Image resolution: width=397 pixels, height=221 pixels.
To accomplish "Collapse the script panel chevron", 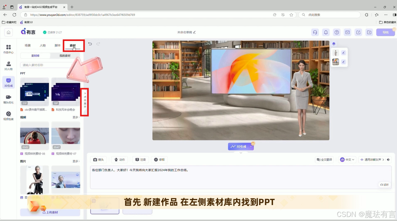I will [241, 153].
